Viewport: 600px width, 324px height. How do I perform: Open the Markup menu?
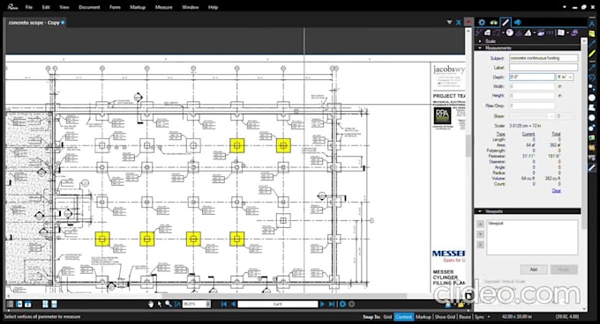pos(138,7)
